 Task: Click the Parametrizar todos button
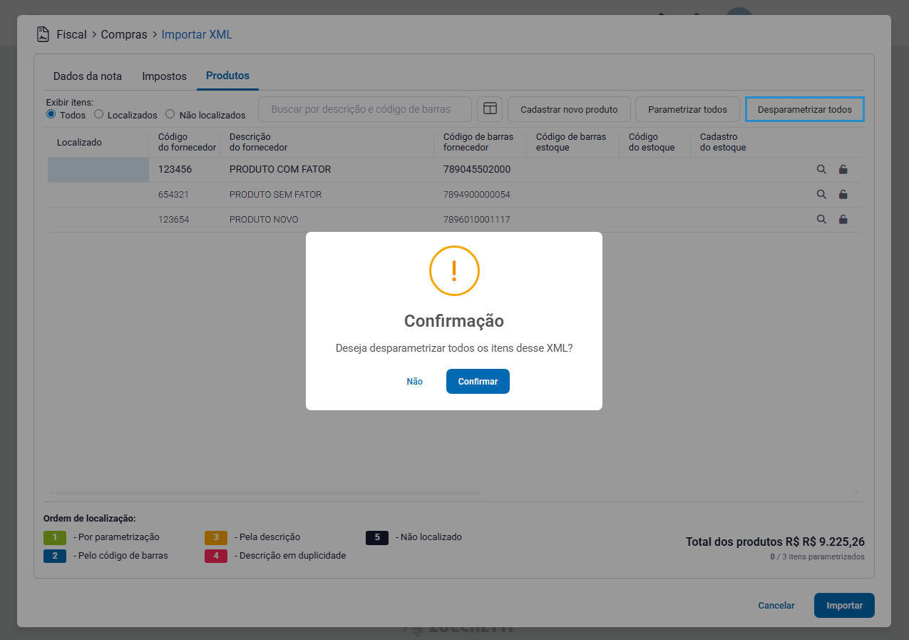(x=687, y=109)
